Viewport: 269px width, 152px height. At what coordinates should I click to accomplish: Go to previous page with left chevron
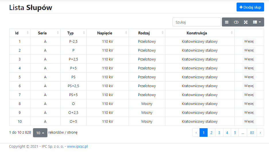pyautogui.click(x=196, y=132)
